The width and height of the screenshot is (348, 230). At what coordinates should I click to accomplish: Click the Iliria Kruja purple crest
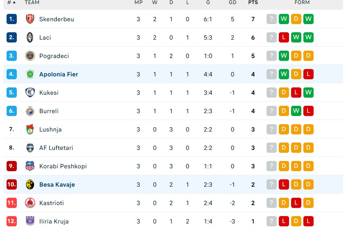(30, 221)
